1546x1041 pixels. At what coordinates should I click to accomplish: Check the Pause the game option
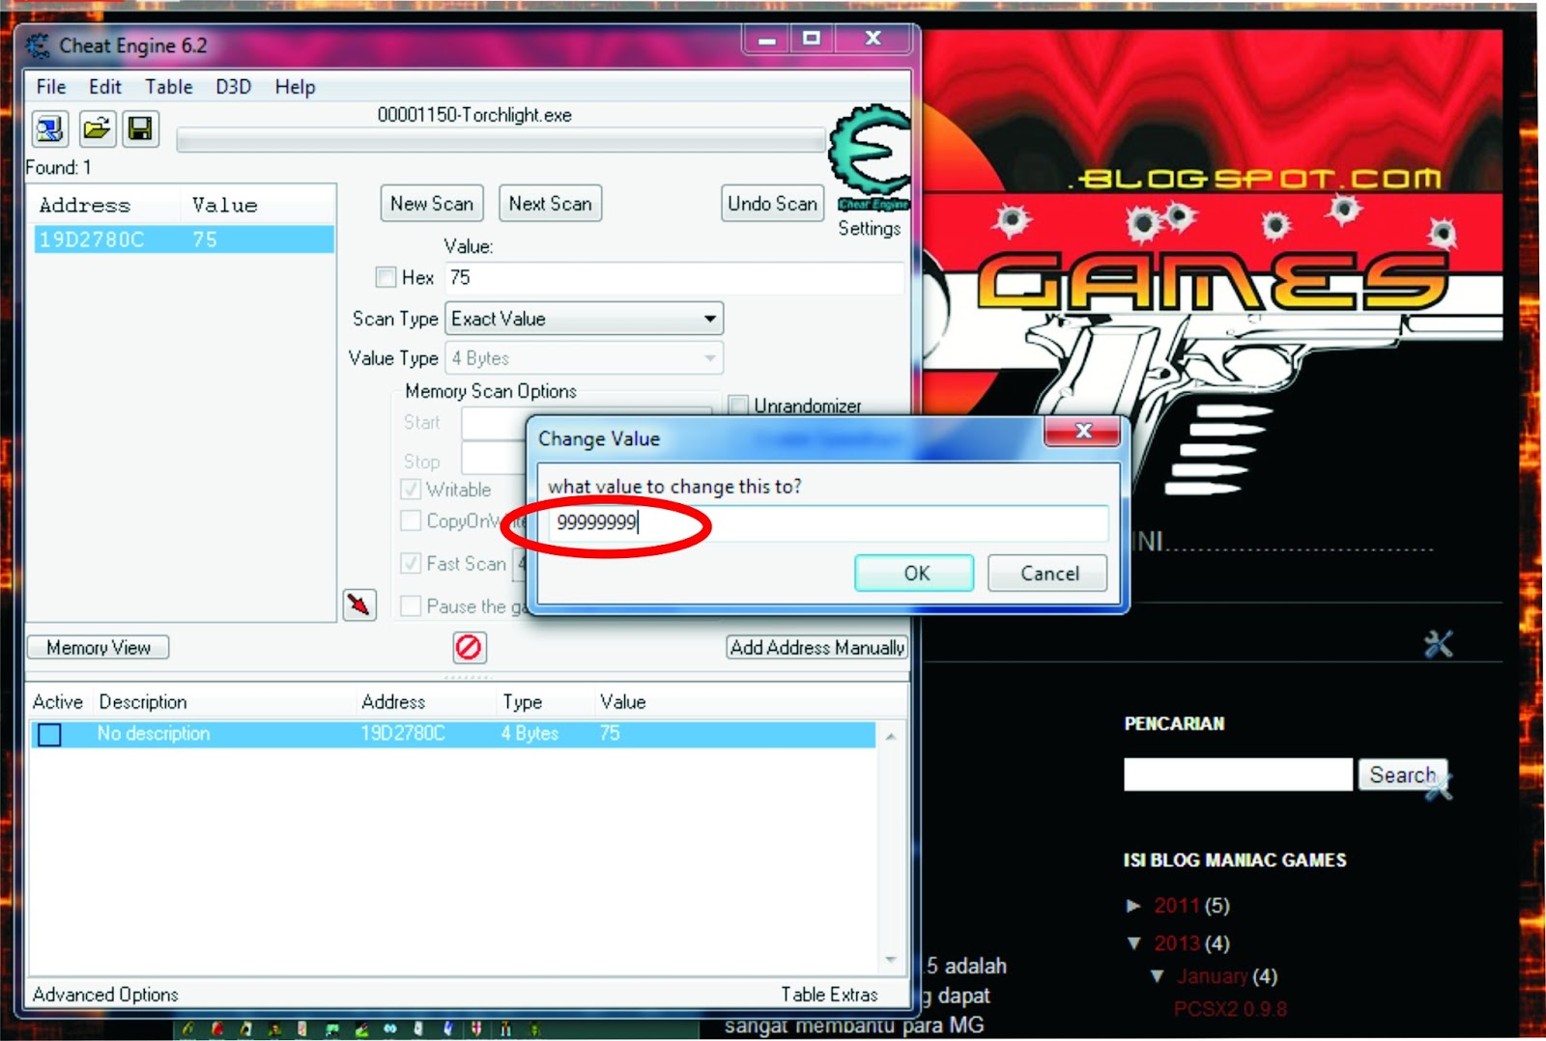click(x=411, y=606)
